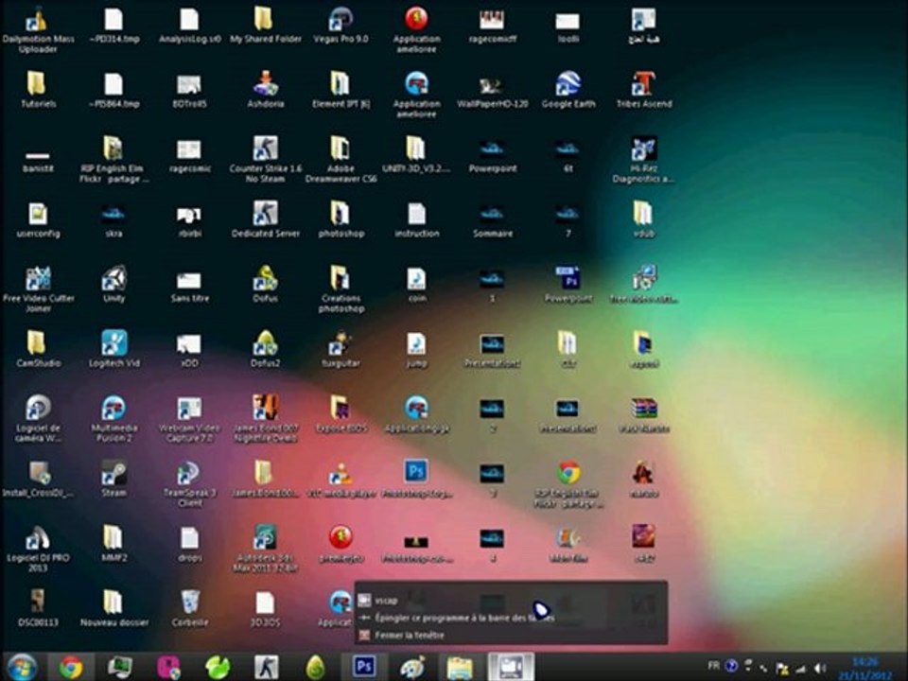Screen dimensions: 908x681
Task: Open the Vegas Pro 9.0 desktop shortcut
Action: (340, 20)
